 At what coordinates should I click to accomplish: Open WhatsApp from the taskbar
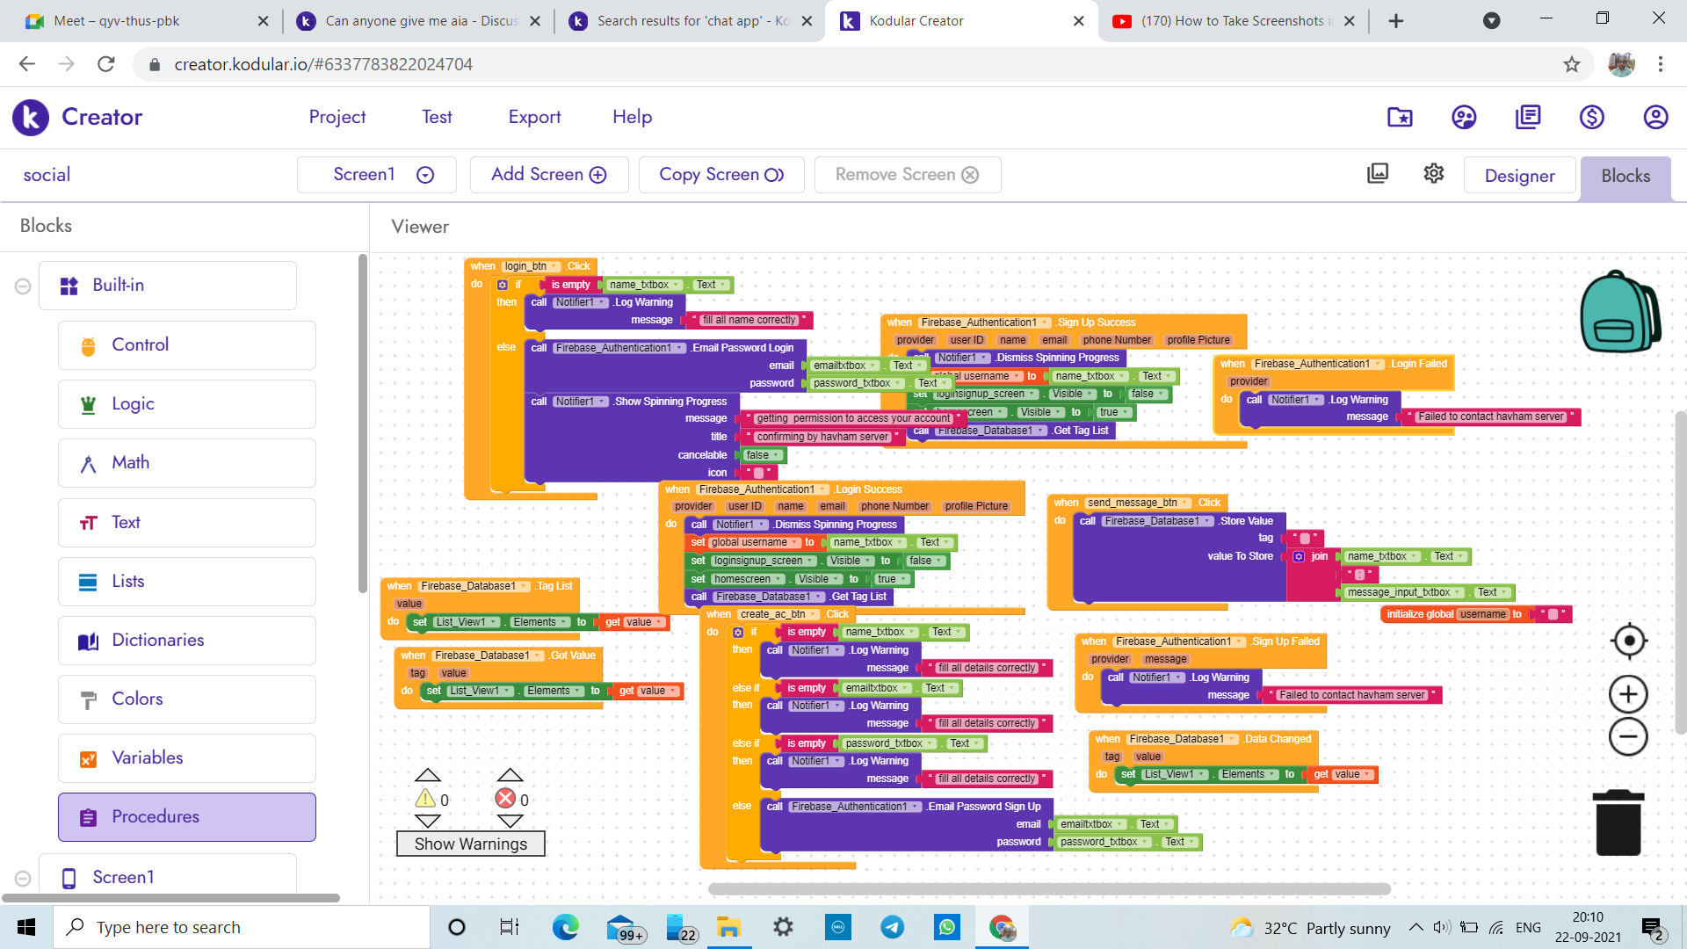click(x=947, y=927)
